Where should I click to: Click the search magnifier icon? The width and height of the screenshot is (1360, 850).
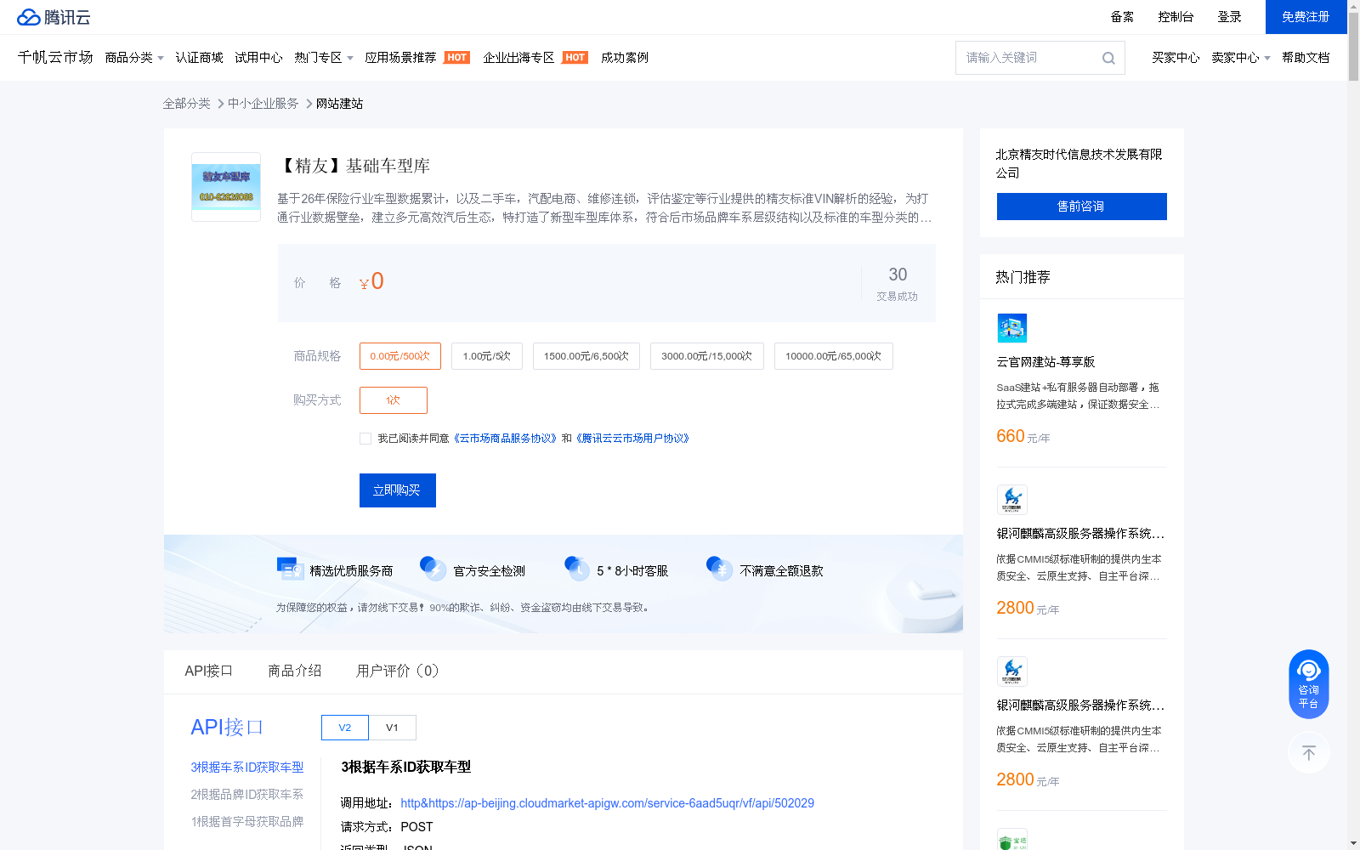(x=1108, y=58)
